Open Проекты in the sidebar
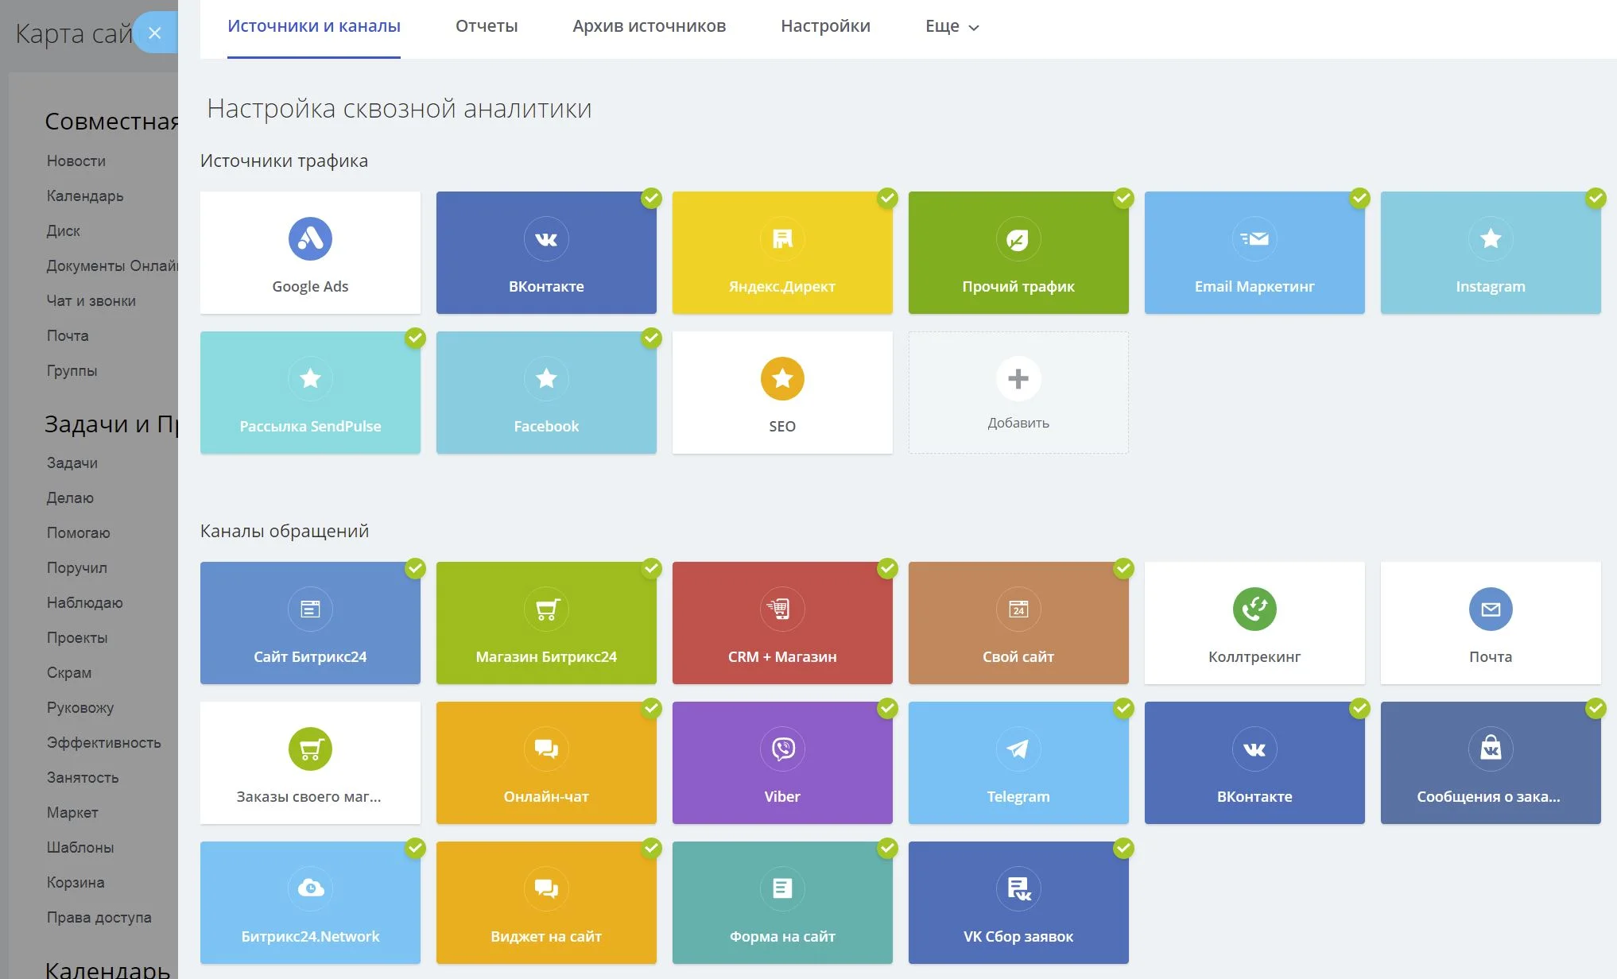 [77, 637]
